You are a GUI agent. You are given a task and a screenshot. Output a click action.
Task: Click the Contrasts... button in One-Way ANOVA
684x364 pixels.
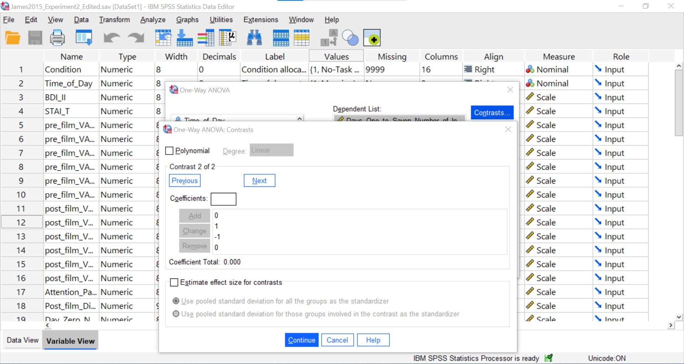[x=492, y=113]
